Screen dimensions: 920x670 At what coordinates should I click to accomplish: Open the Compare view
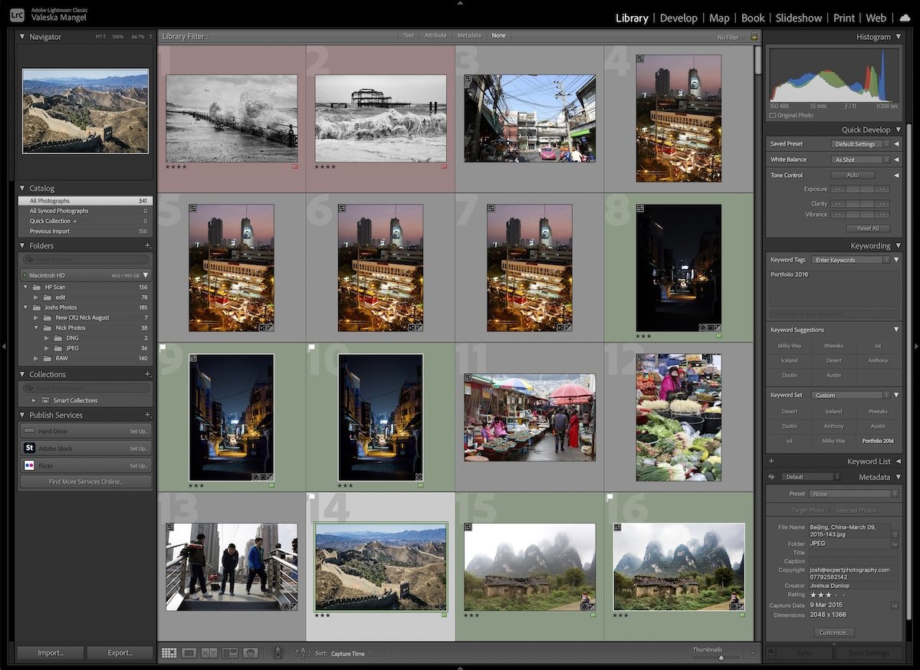pos(209,653)
